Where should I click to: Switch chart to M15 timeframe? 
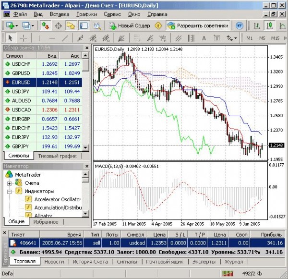point(275,38)
